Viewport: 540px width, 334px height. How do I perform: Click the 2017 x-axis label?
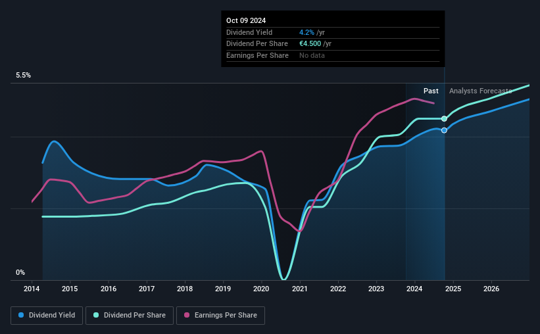click(147, 289)
